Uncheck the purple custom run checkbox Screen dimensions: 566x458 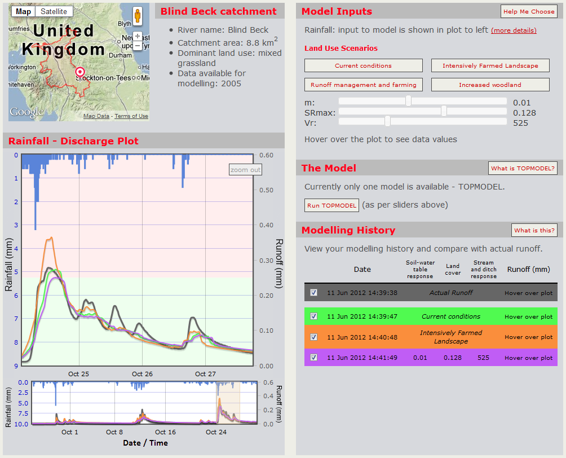coord(314,357)
